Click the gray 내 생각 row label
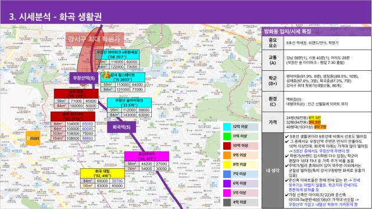The image size is (372, 209). pos(273,171)
